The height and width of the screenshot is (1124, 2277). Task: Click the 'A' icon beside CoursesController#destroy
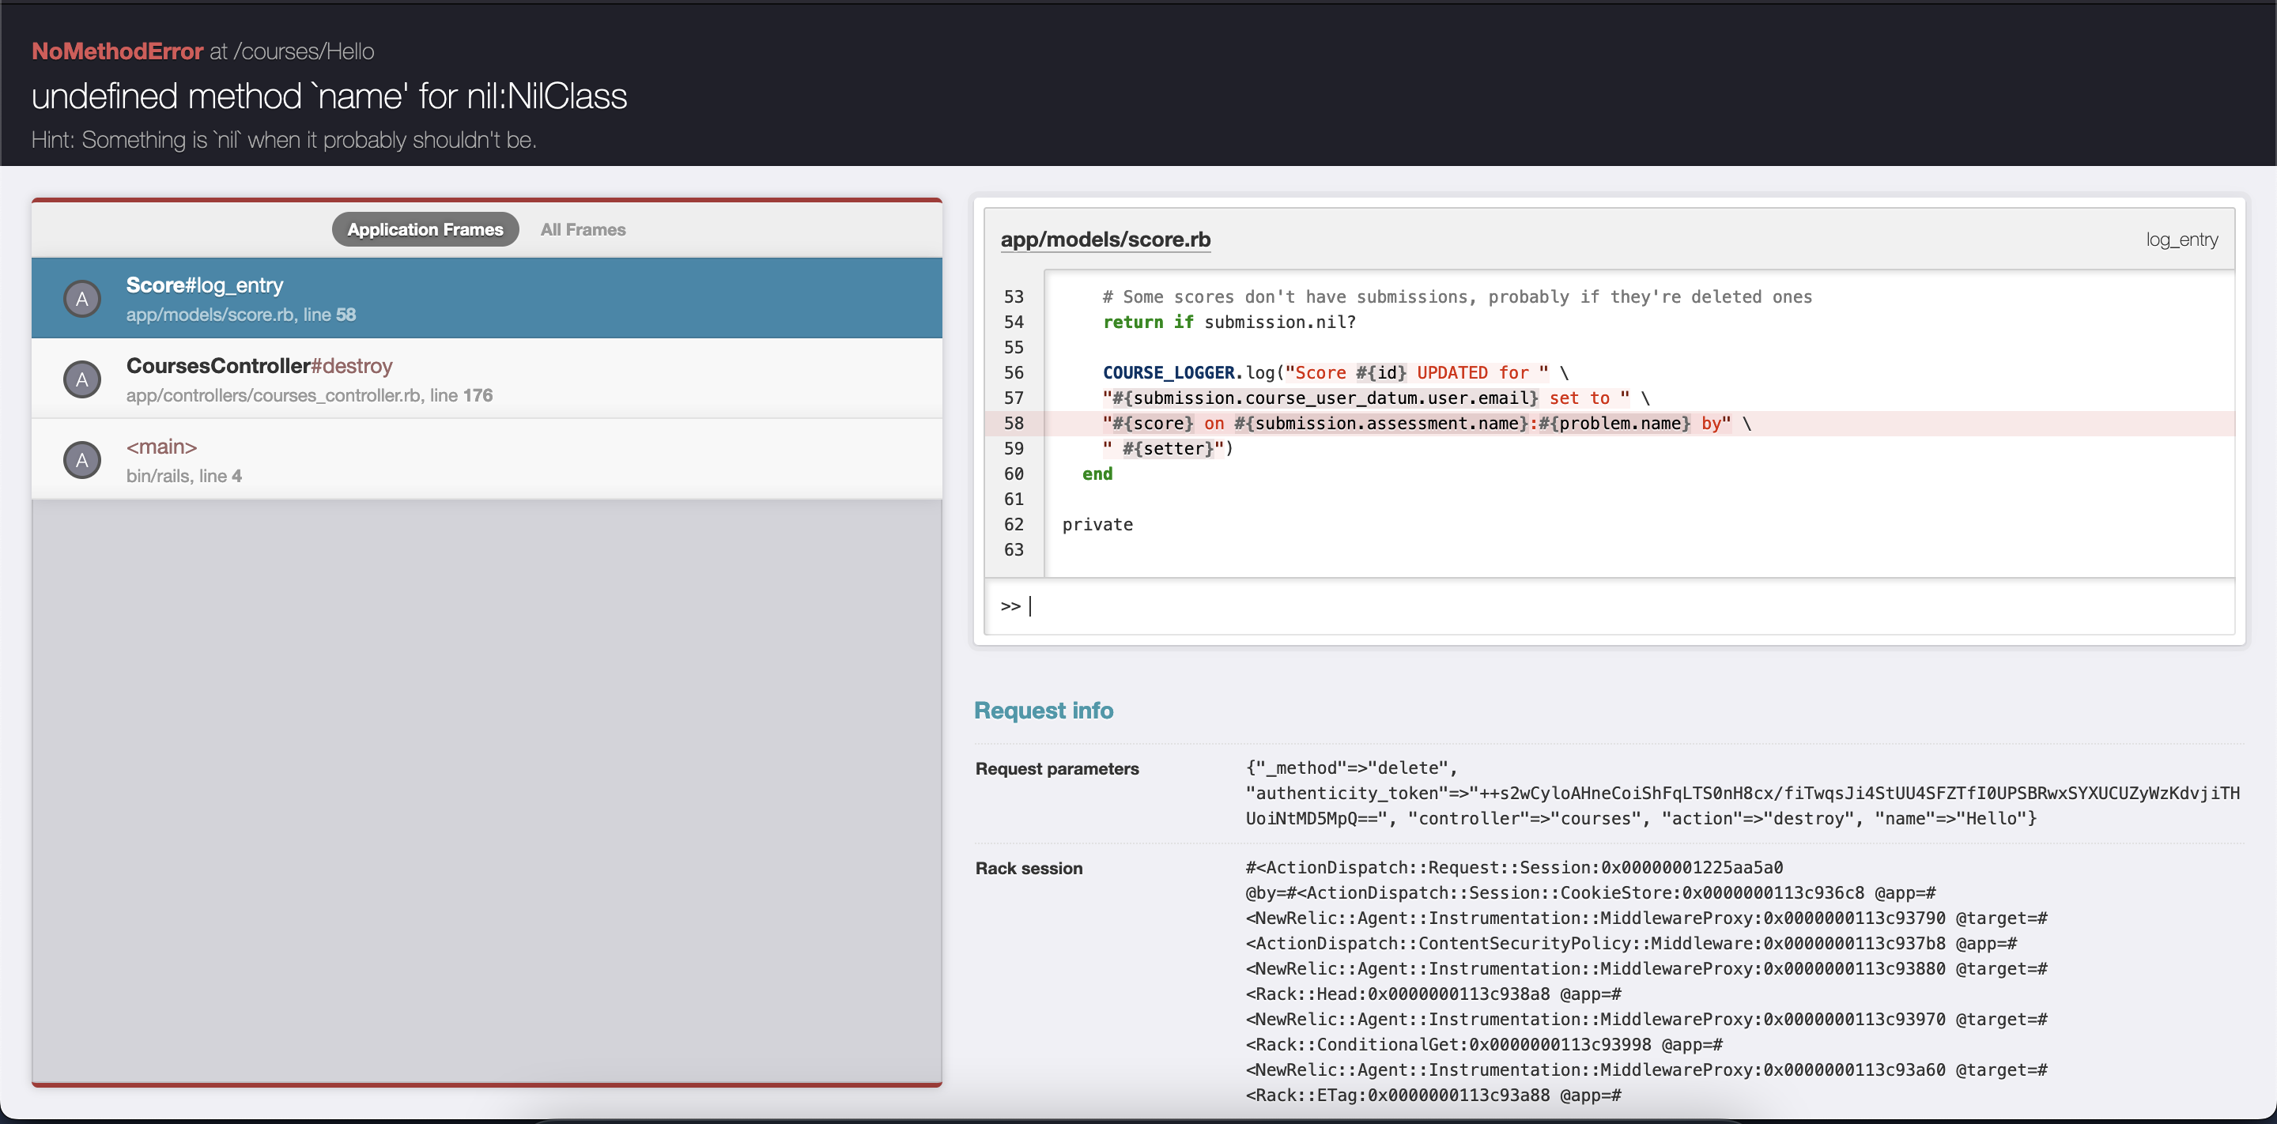[82, 380]
